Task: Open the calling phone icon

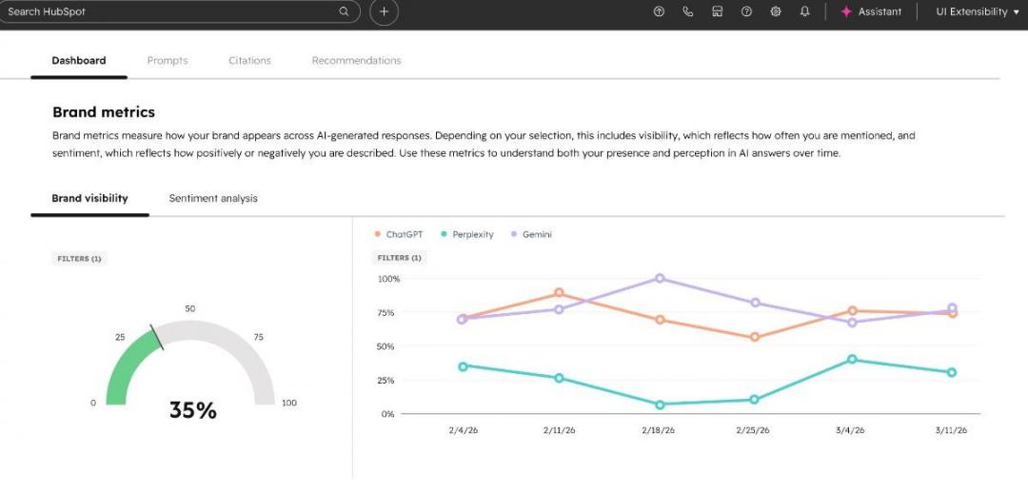Action: pyautogui.click(x=688, y=11)
